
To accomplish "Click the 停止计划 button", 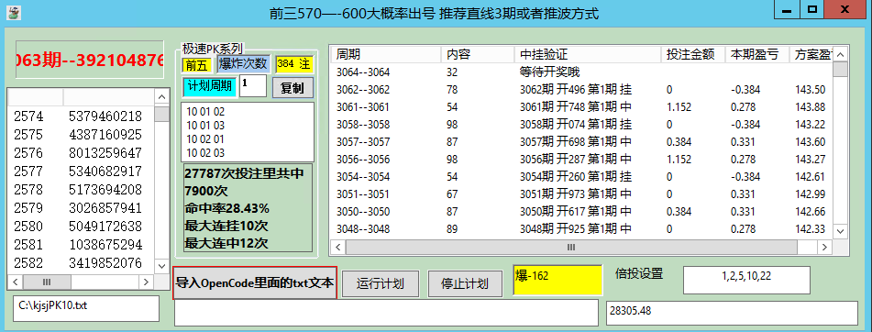I will (x=464, y=283).
